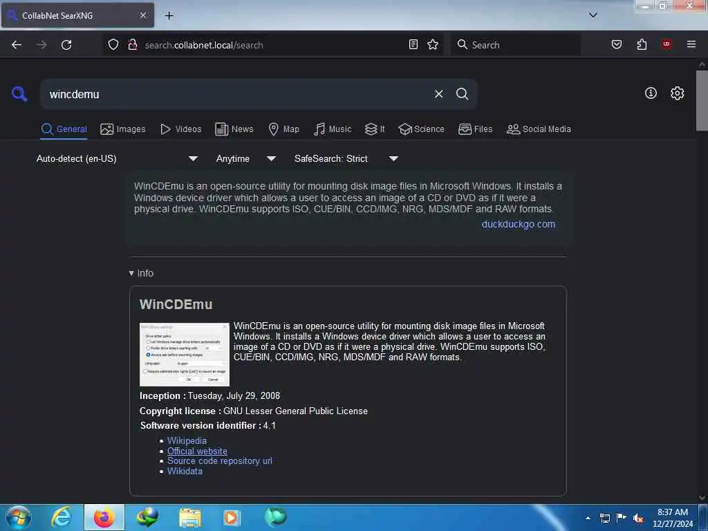Open SafeSearch: Strict dropdown
Viewport: 708px width, 531px height.
(346, 158)
